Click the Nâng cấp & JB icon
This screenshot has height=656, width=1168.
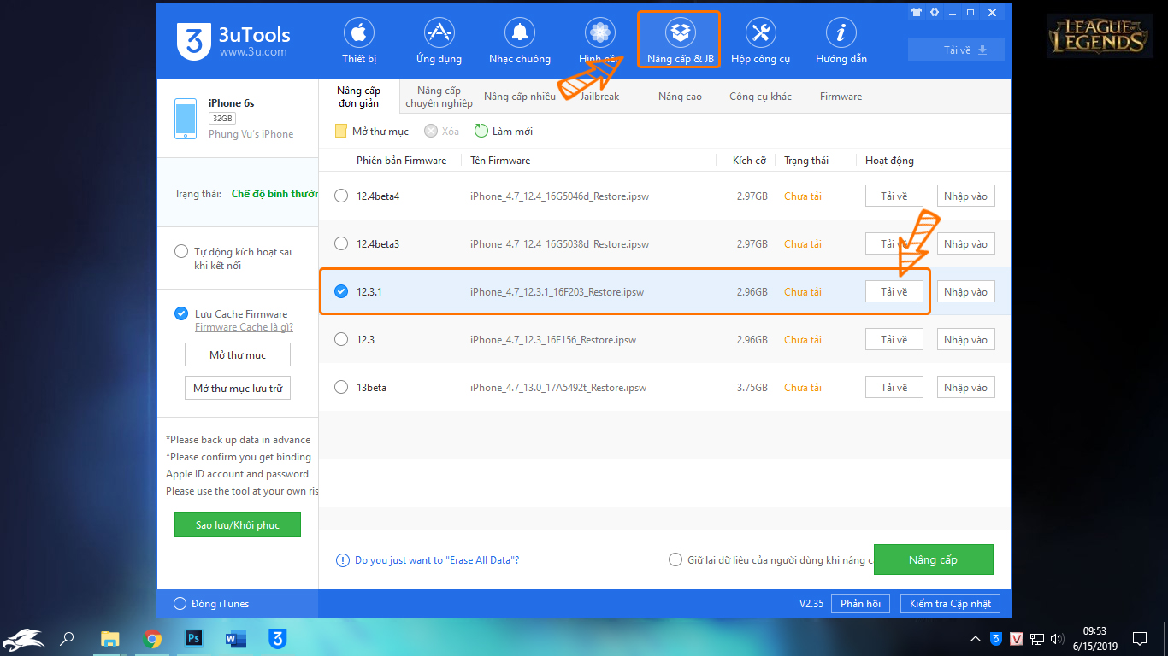pyautogui.click(x=681, y=33)
